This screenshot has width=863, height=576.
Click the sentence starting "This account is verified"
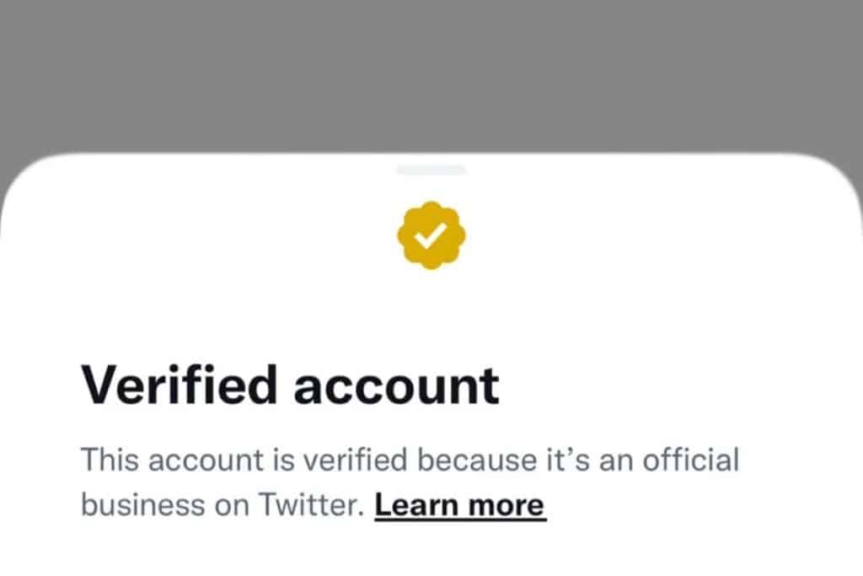point(409,460)
